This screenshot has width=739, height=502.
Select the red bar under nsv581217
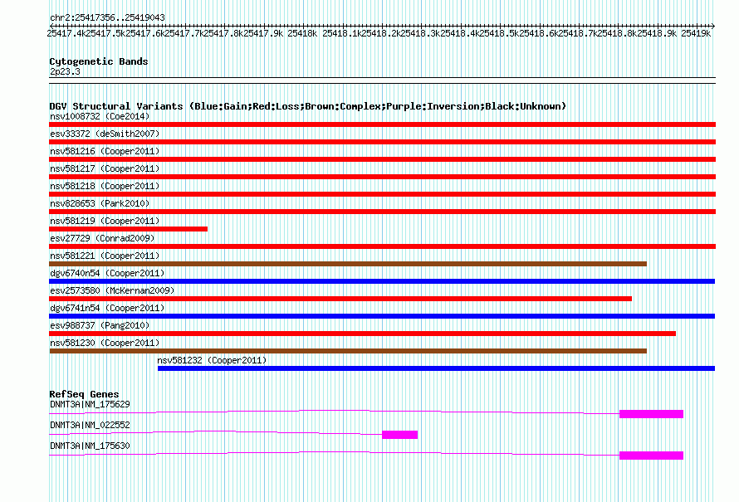point(382,177)
